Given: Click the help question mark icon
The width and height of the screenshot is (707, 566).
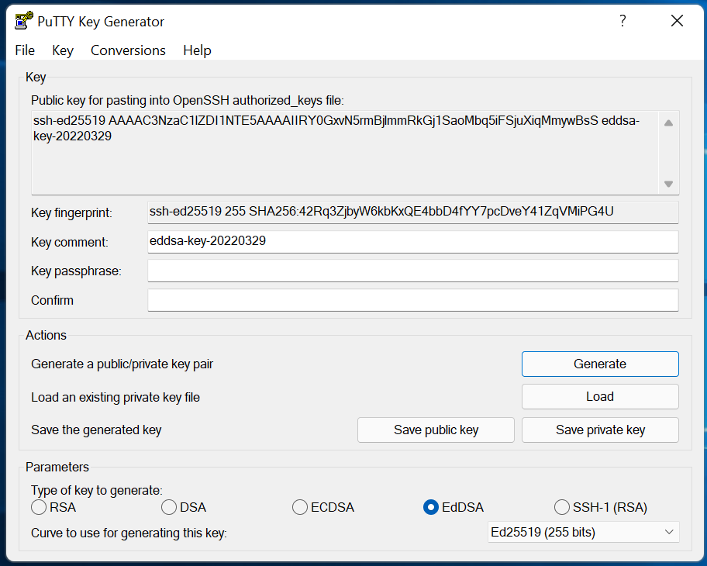Looking at the screenshot, I should (x=623, y=22).
